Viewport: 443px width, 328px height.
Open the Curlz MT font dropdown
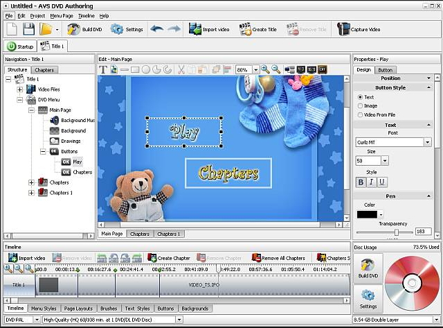click(x=428, y=142)
